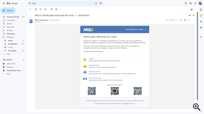Remove the Caixa de entrada label
Image resolution: width=204 pixels, height=114 pixels.
tap(89, 15)
